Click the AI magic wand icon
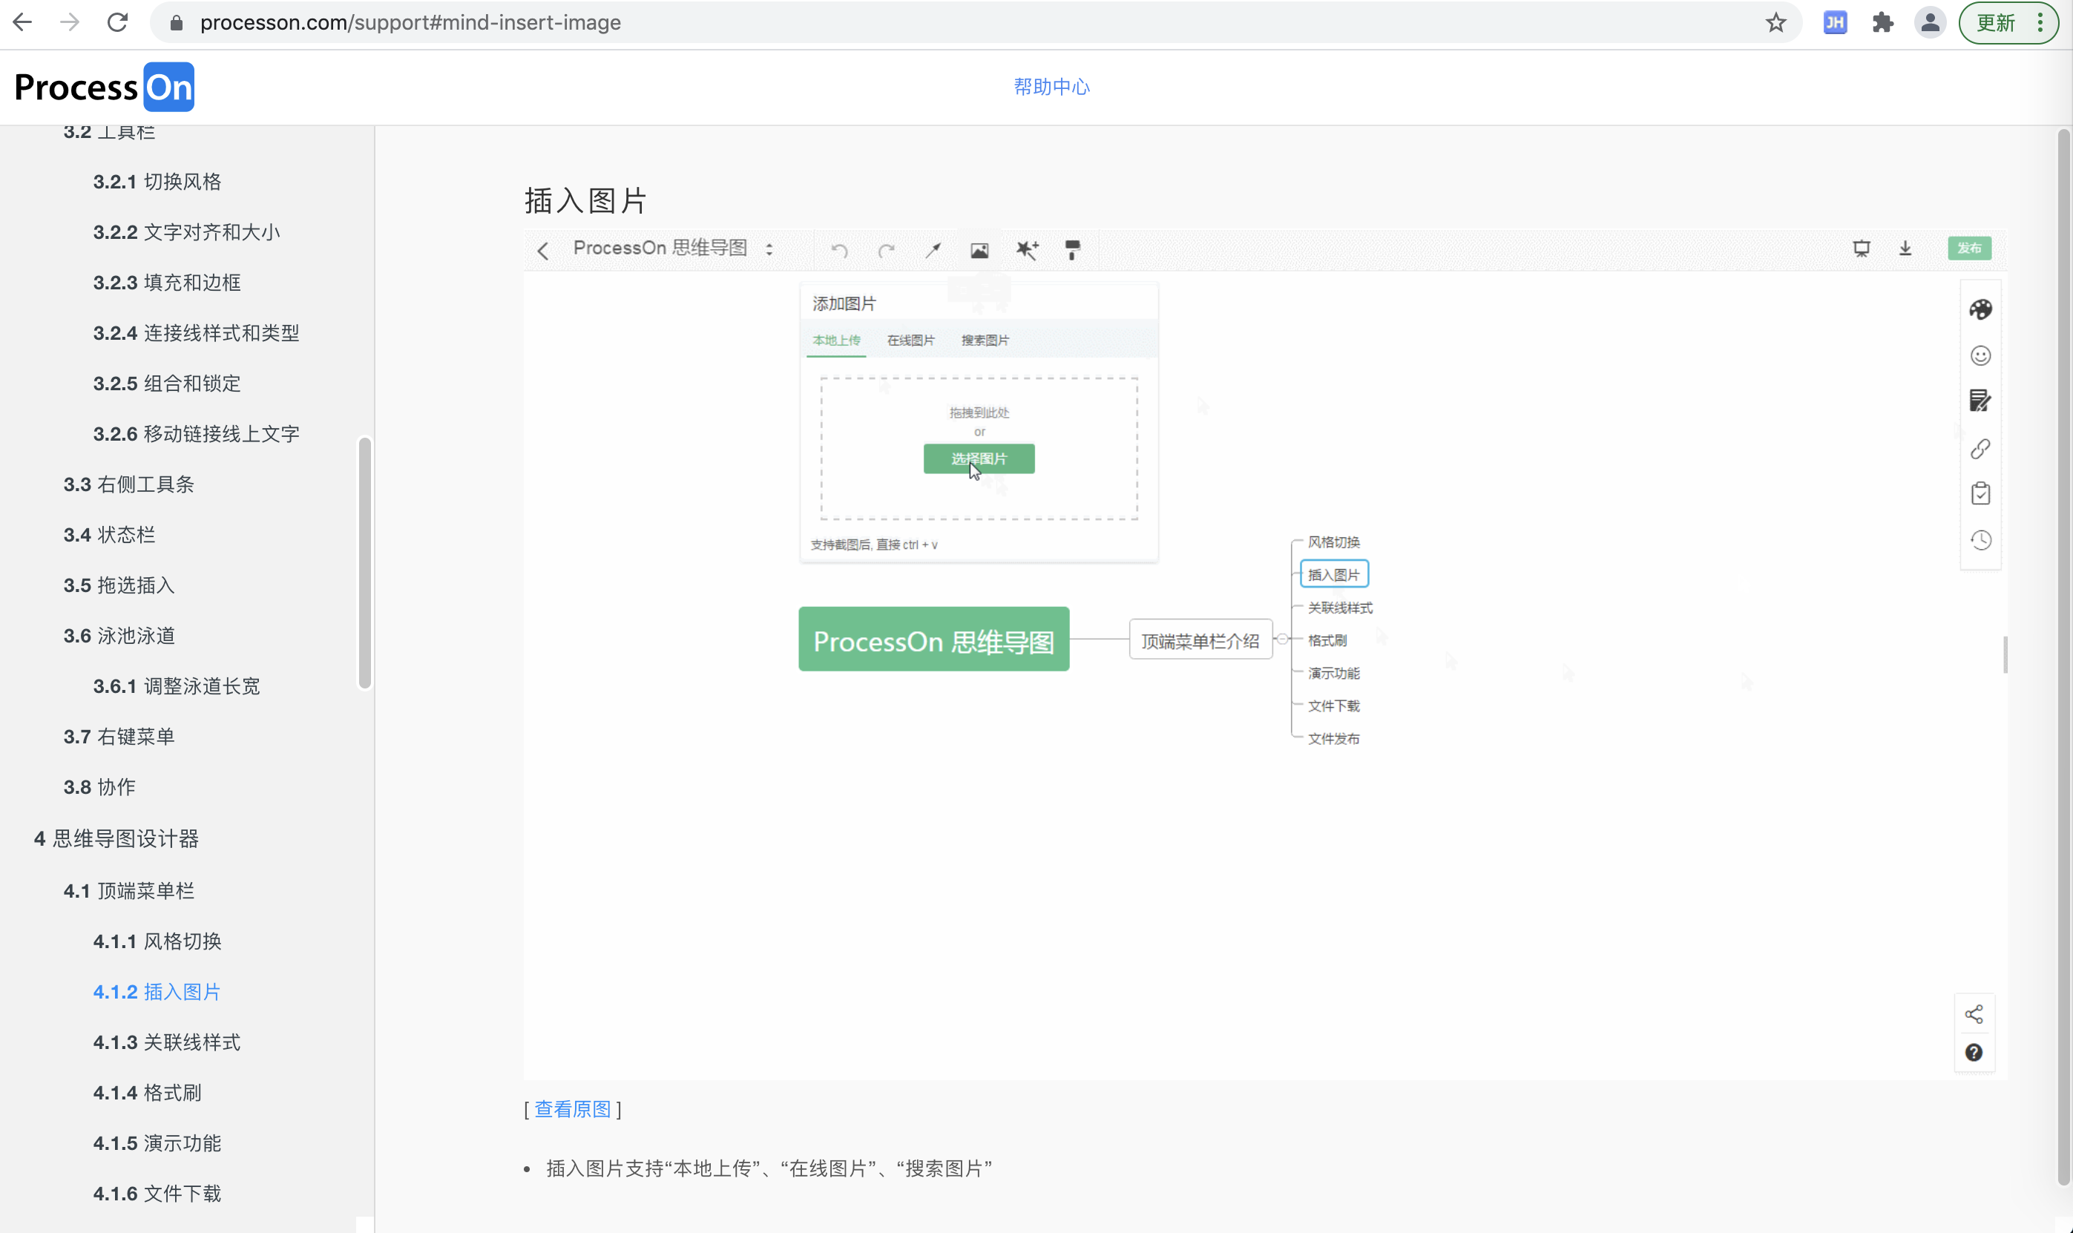The image size is (2073, 1233). tap(1026, 248)
